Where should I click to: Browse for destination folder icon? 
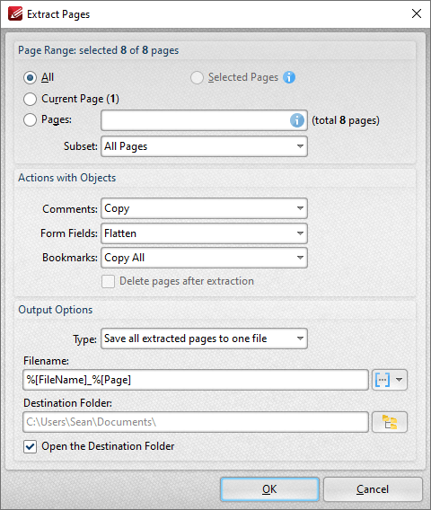coord(390,422)
